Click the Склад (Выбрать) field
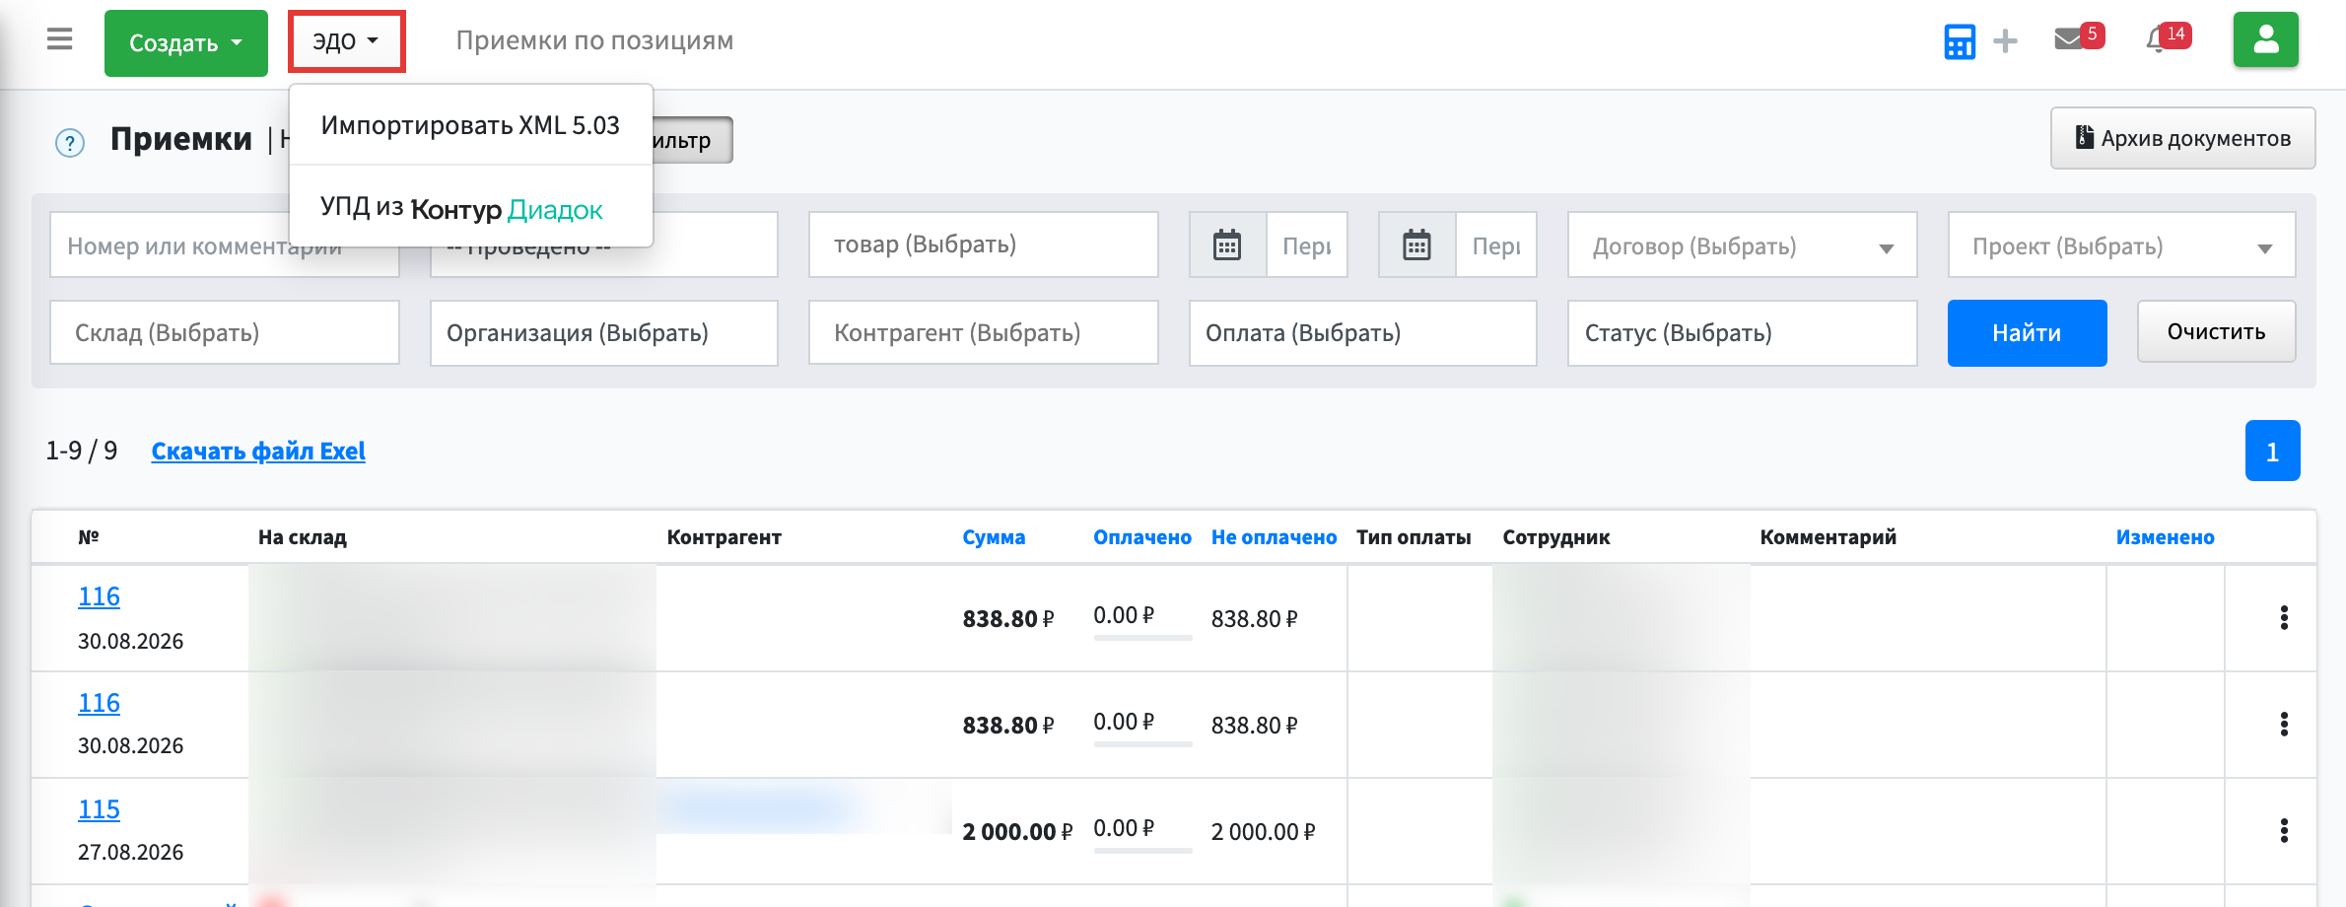The image size is (2346, 907). (x=225, y=333)
